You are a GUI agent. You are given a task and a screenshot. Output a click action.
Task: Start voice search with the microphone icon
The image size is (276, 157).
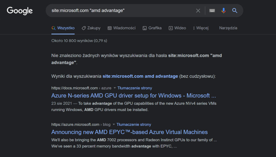point(223,11)
